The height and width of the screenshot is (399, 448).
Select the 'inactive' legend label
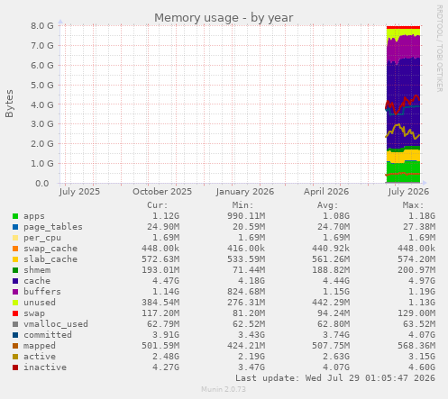pos(45,367)
